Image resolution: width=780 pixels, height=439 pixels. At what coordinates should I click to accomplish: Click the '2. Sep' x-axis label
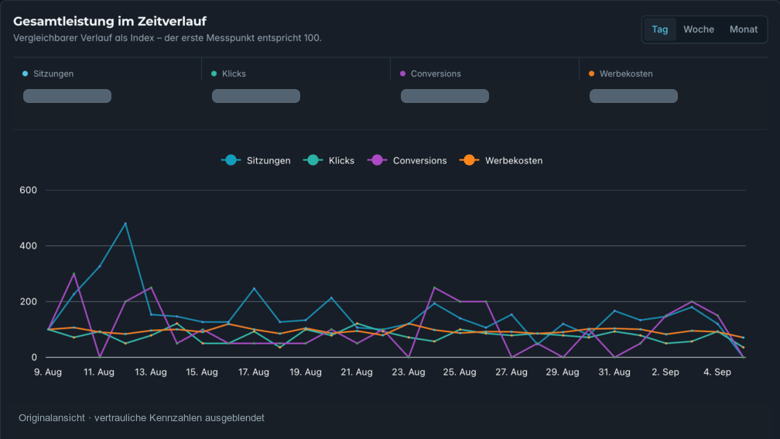(665, 372)
